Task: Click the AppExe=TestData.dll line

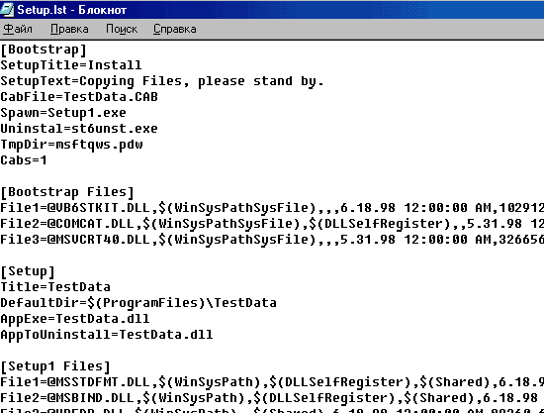Action: tap(75, 319)
